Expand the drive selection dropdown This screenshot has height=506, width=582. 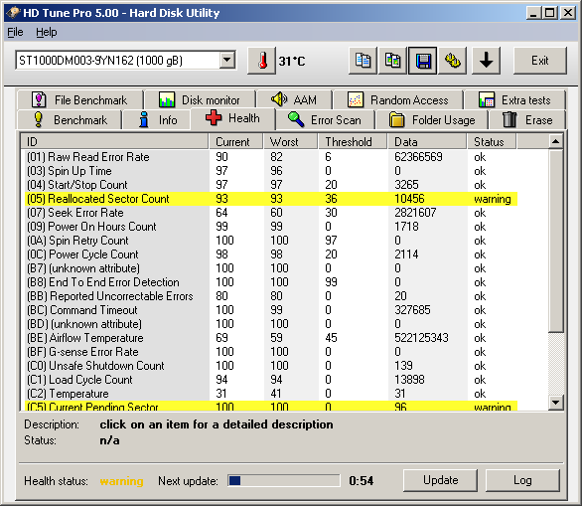226,61
